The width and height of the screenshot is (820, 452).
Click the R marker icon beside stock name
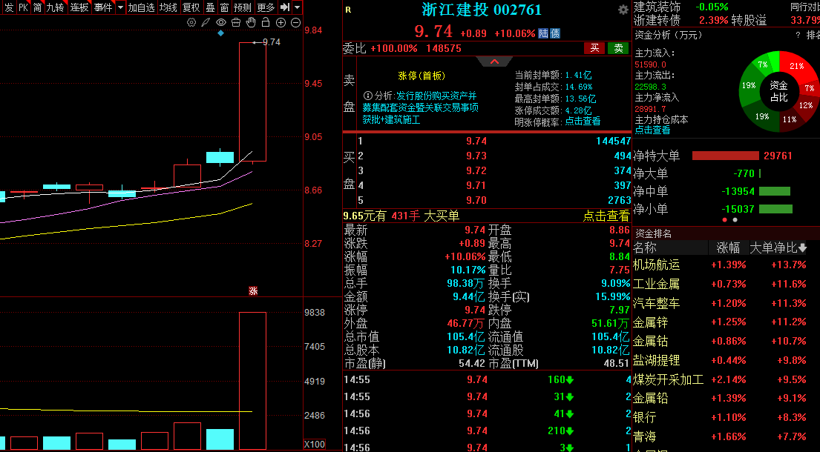348,10
